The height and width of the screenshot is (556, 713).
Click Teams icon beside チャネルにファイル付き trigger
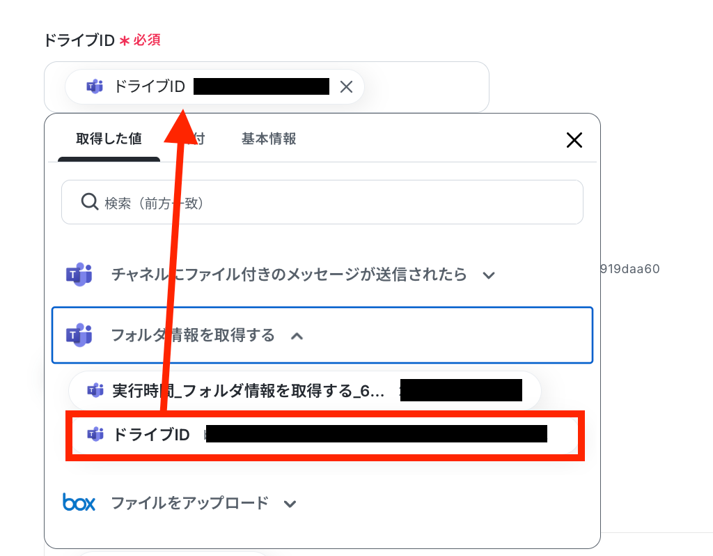coord(79,275)
